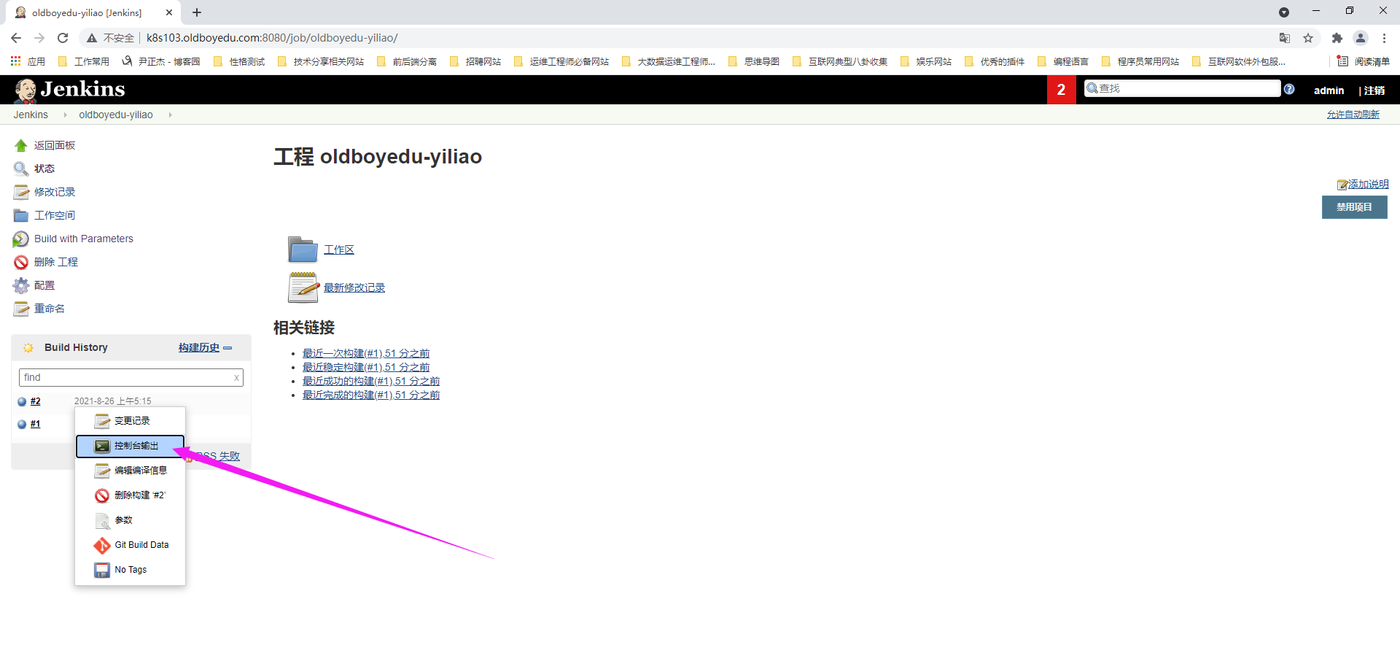Click the large workspace folder icon
The image size is (1400, 661).
point(303,250)
